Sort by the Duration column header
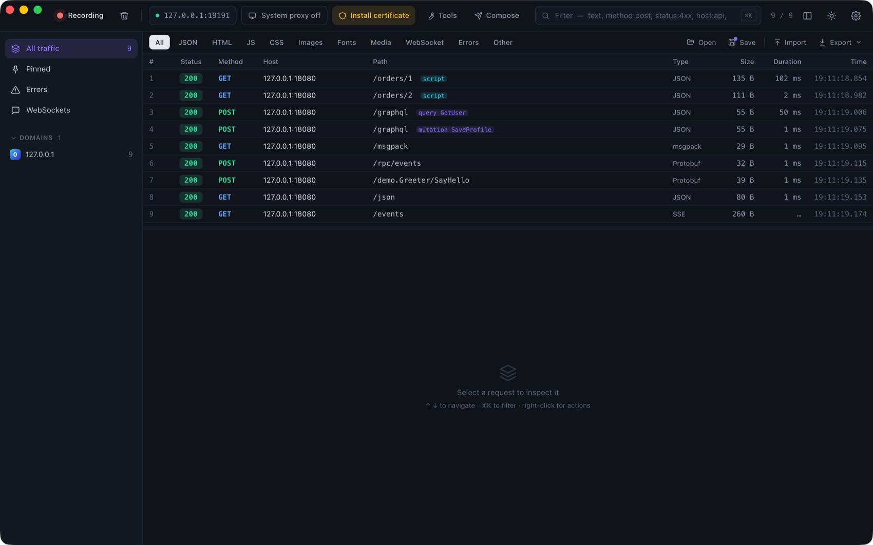873x545 pixels. tap(787, 62)
